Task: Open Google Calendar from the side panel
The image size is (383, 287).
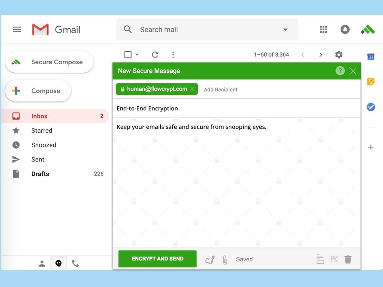Action: tap(370, 57)
